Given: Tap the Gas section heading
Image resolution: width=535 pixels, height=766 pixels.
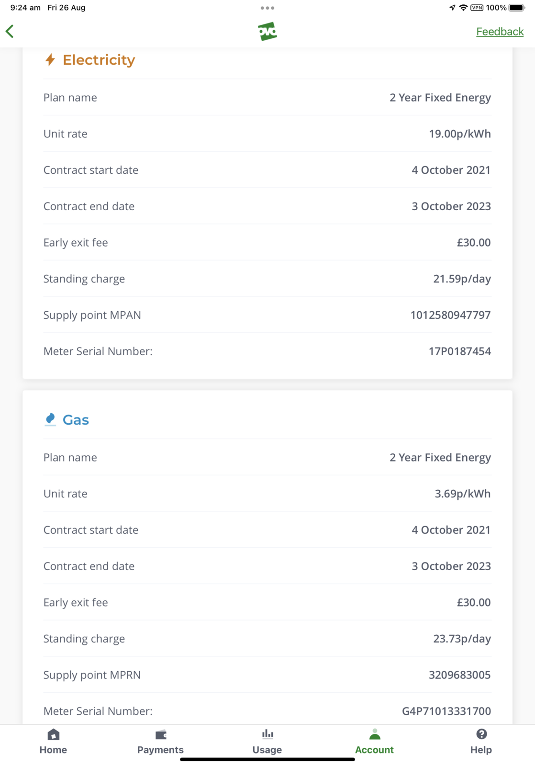Looking at the screenshot, I should point(76,420).
